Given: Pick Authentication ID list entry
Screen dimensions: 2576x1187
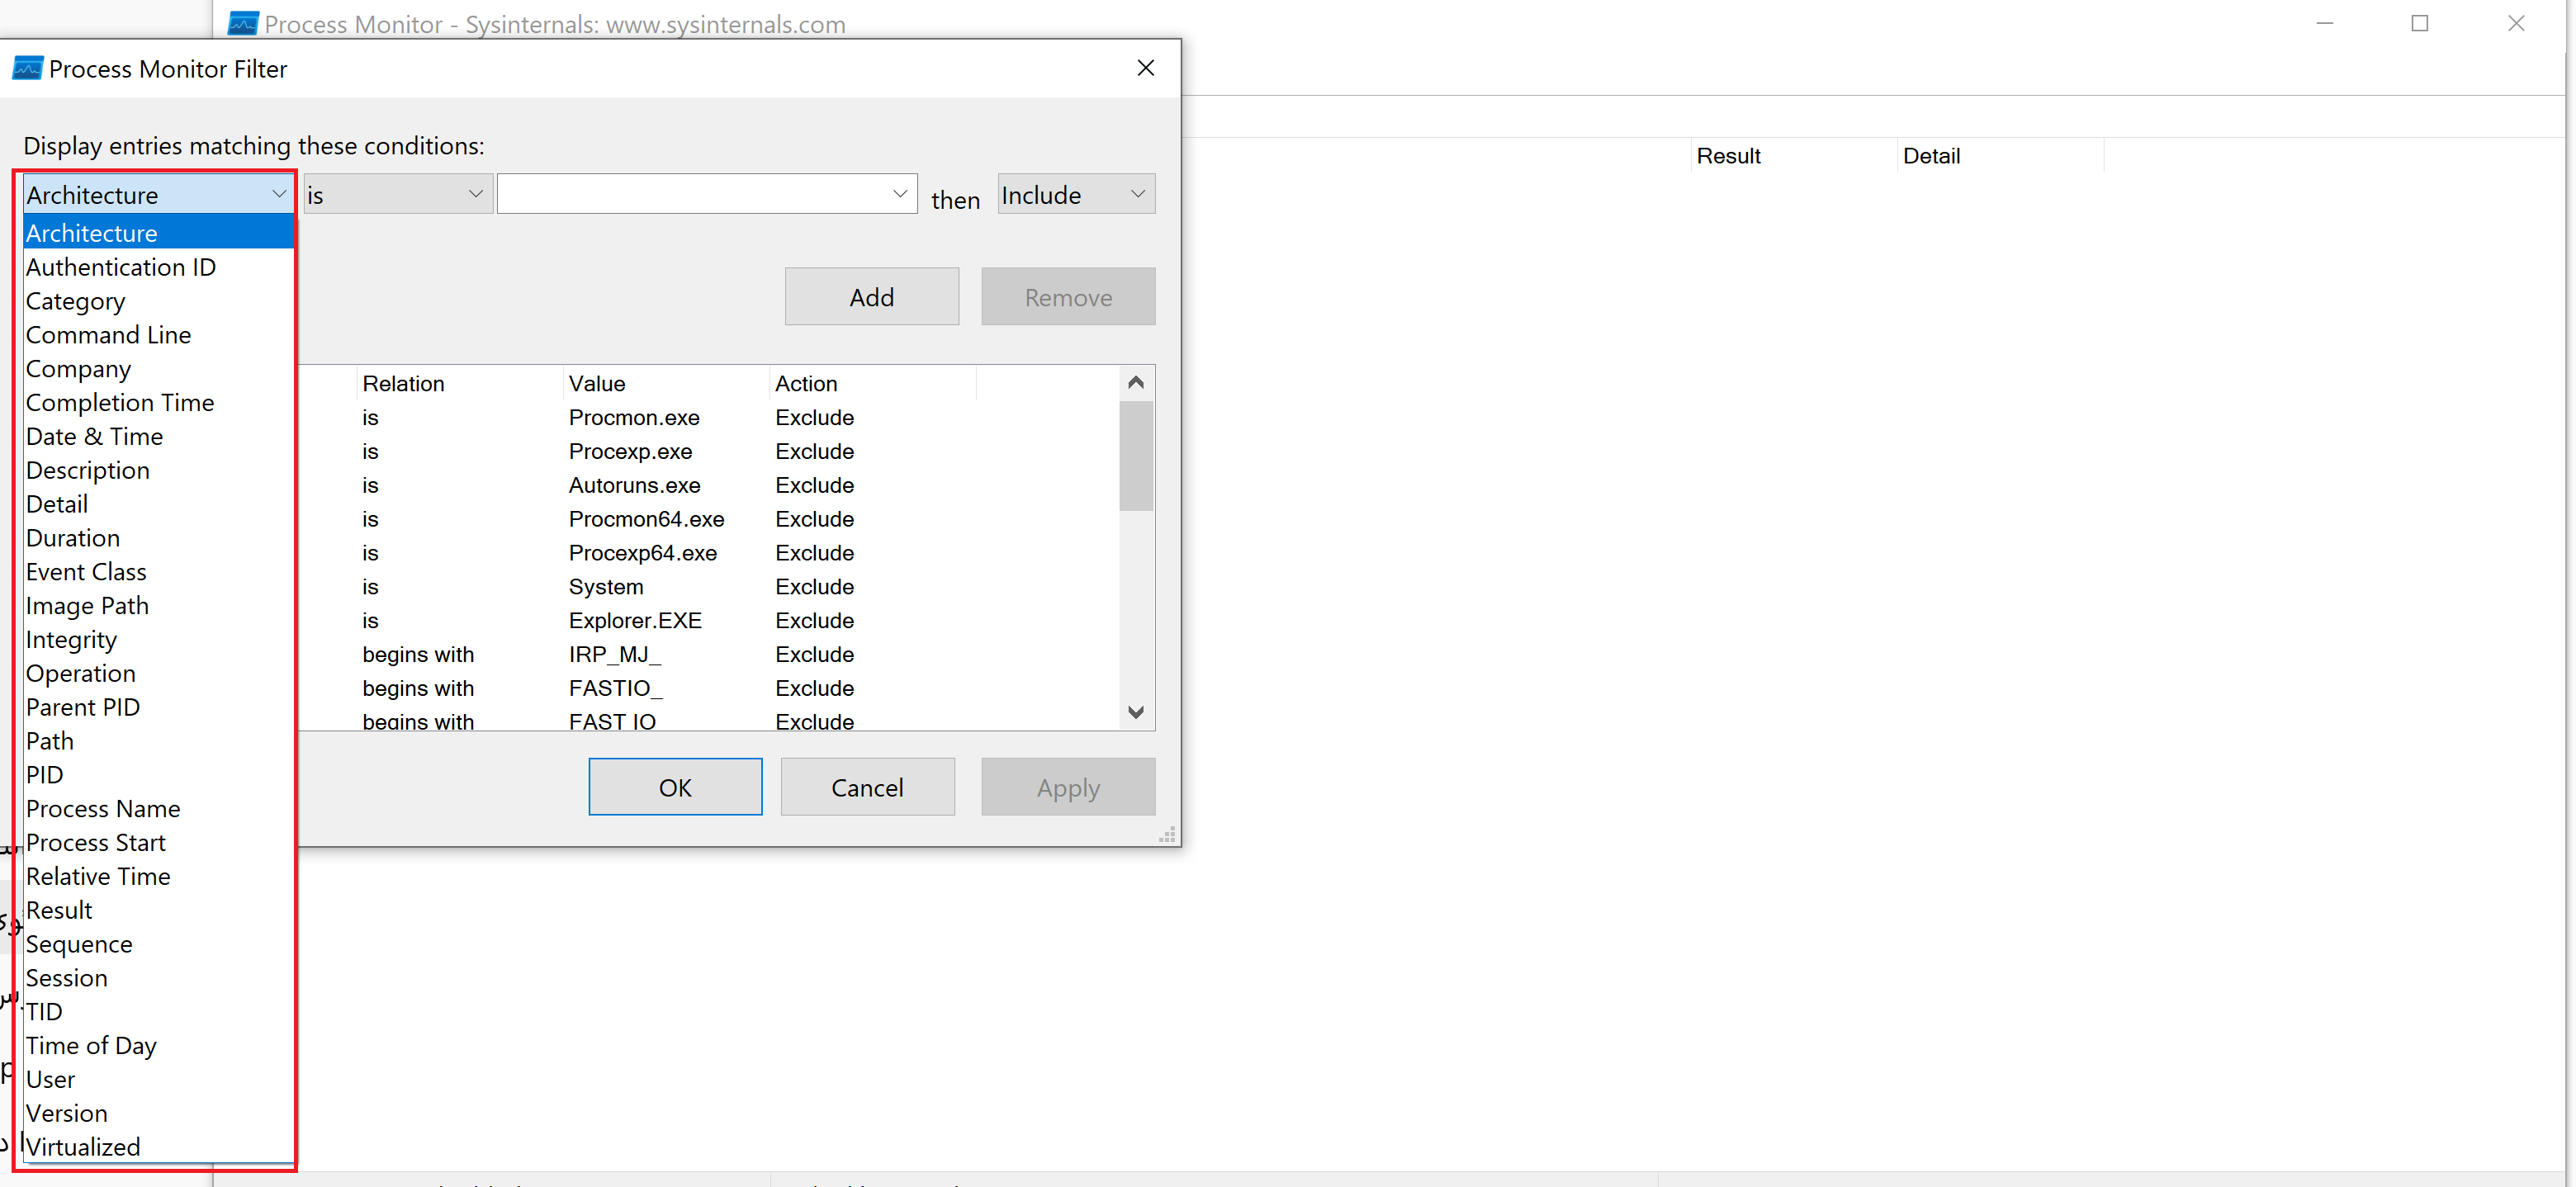Looking at the screenshot, I should [121, 267].
